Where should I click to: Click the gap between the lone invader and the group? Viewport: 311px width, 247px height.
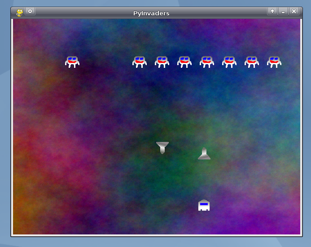click(106, 62)
